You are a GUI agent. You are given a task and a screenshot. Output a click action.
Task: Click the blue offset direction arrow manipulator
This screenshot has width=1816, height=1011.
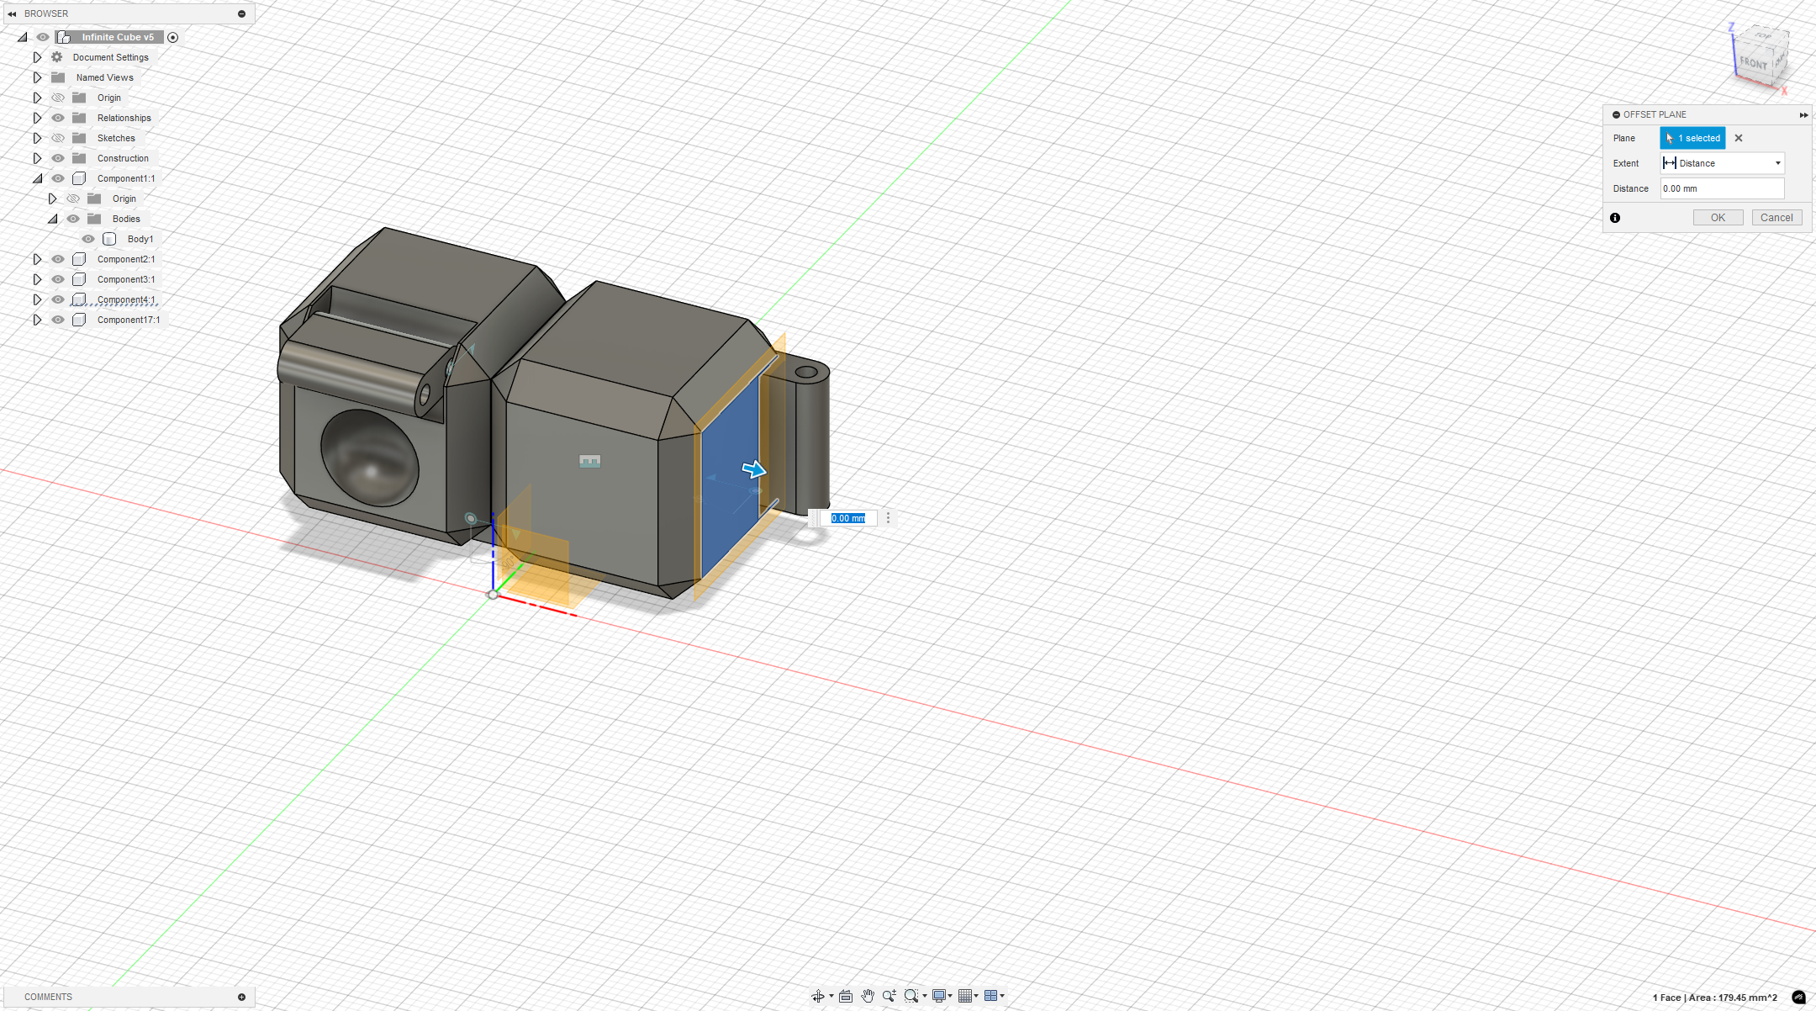coord(754,469)
